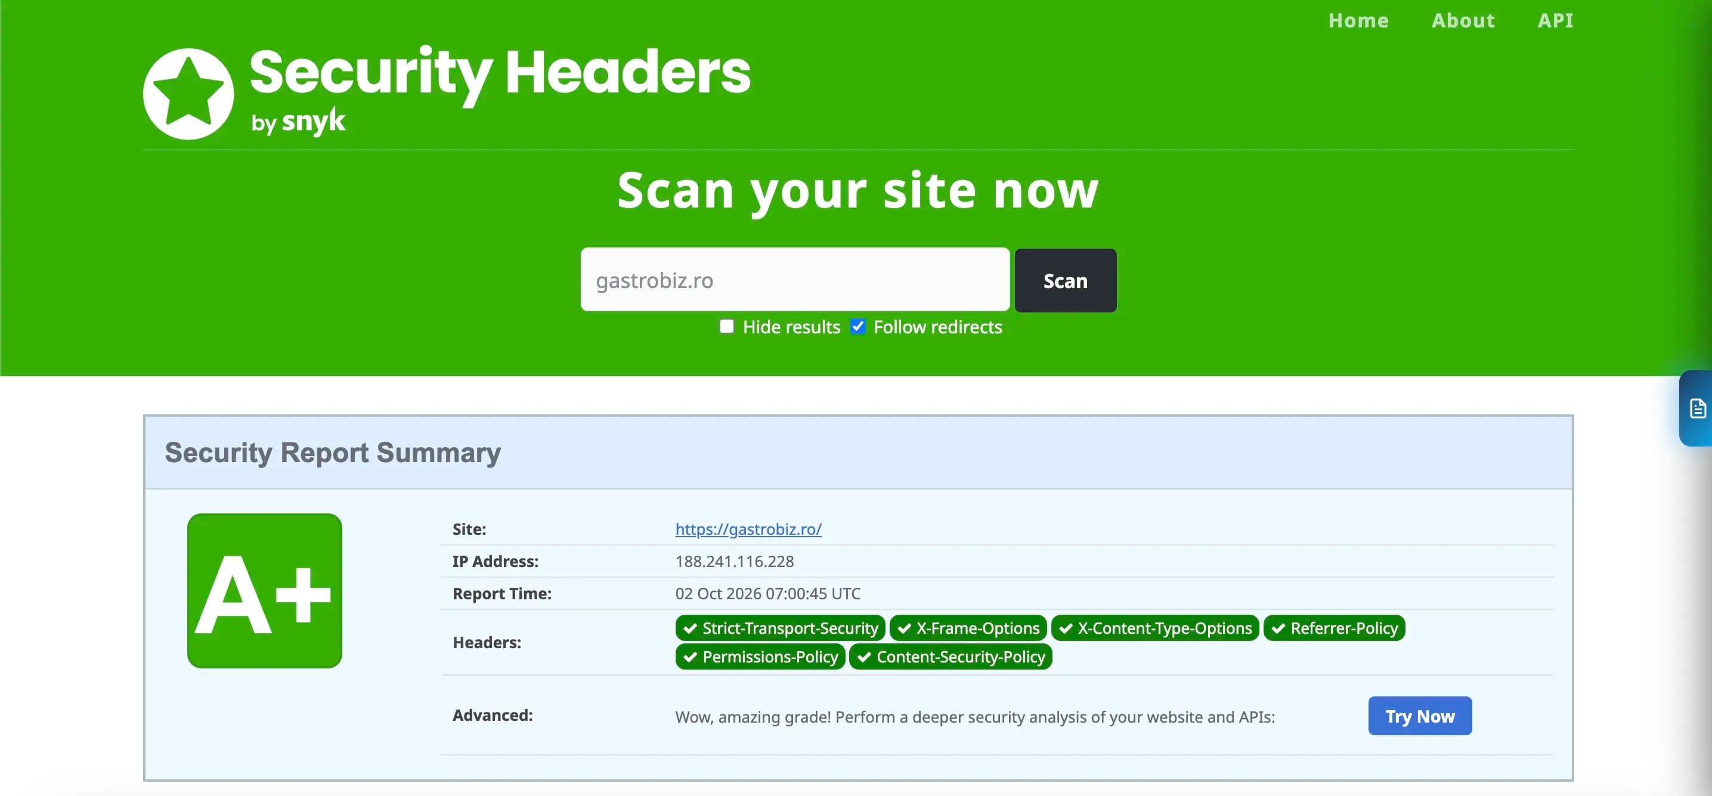This screenshot has height=796, width=1712.
Task: Focus the gastrobiz.ro URL input field
Action: pos(795,280)
